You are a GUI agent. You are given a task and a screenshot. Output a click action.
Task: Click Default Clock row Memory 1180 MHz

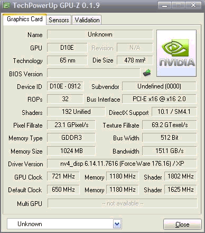pyautogui.click(x=123, y=190)
